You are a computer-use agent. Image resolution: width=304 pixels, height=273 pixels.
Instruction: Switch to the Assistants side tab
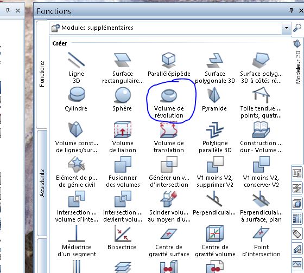point(42,183)
